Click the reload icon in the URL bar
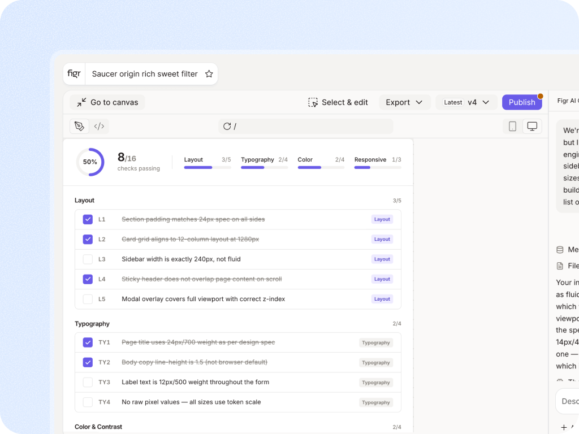 227,126
